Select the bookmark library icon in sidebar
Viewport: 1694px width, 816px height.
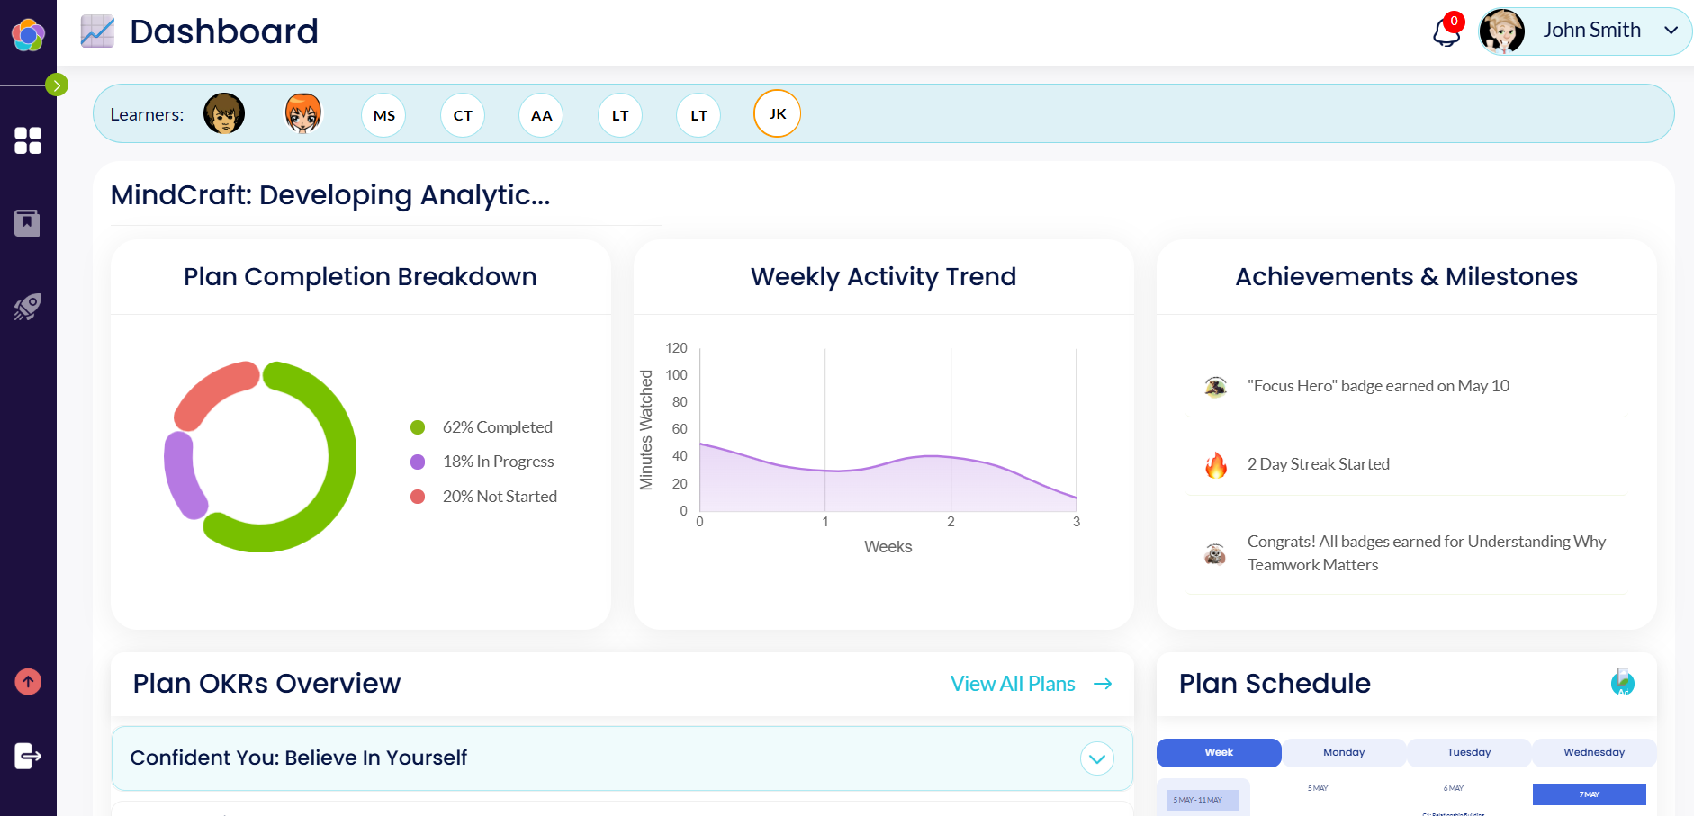(28, 222)
